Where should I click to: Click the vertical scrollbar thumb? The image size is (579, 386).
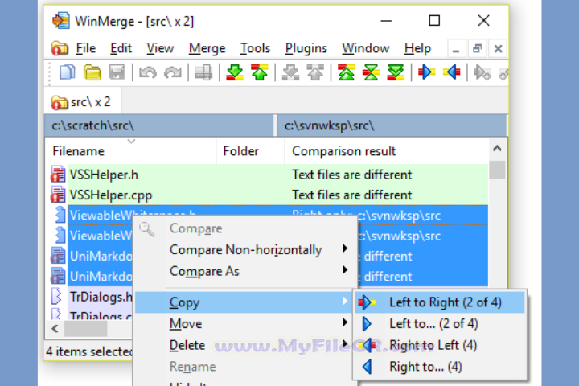pyautogui.click(x=498, y=170)
